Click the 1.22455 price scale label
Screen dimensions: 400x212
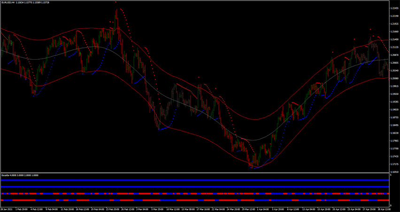[x=394, y=8]
